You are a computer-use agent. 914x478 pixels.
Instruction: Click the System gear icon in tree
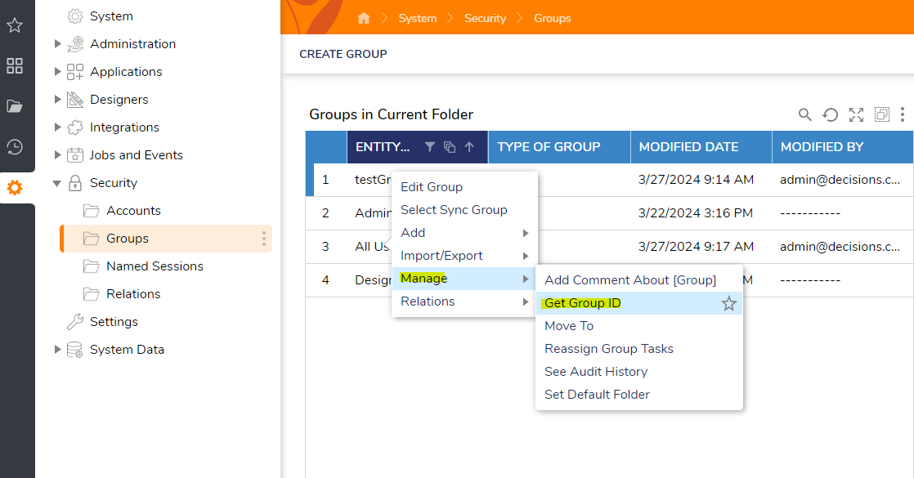75,16
